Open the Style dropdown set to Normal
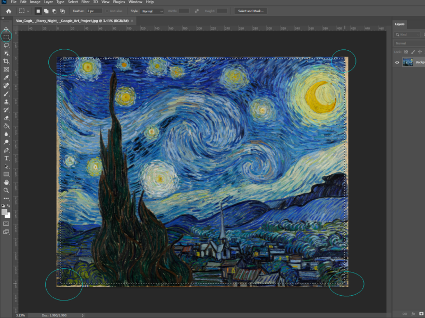 [152, 11]
